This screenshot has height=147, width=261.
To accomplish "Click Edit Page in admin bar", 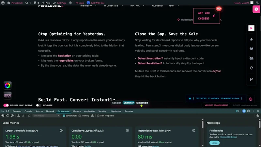I will 60,3.
